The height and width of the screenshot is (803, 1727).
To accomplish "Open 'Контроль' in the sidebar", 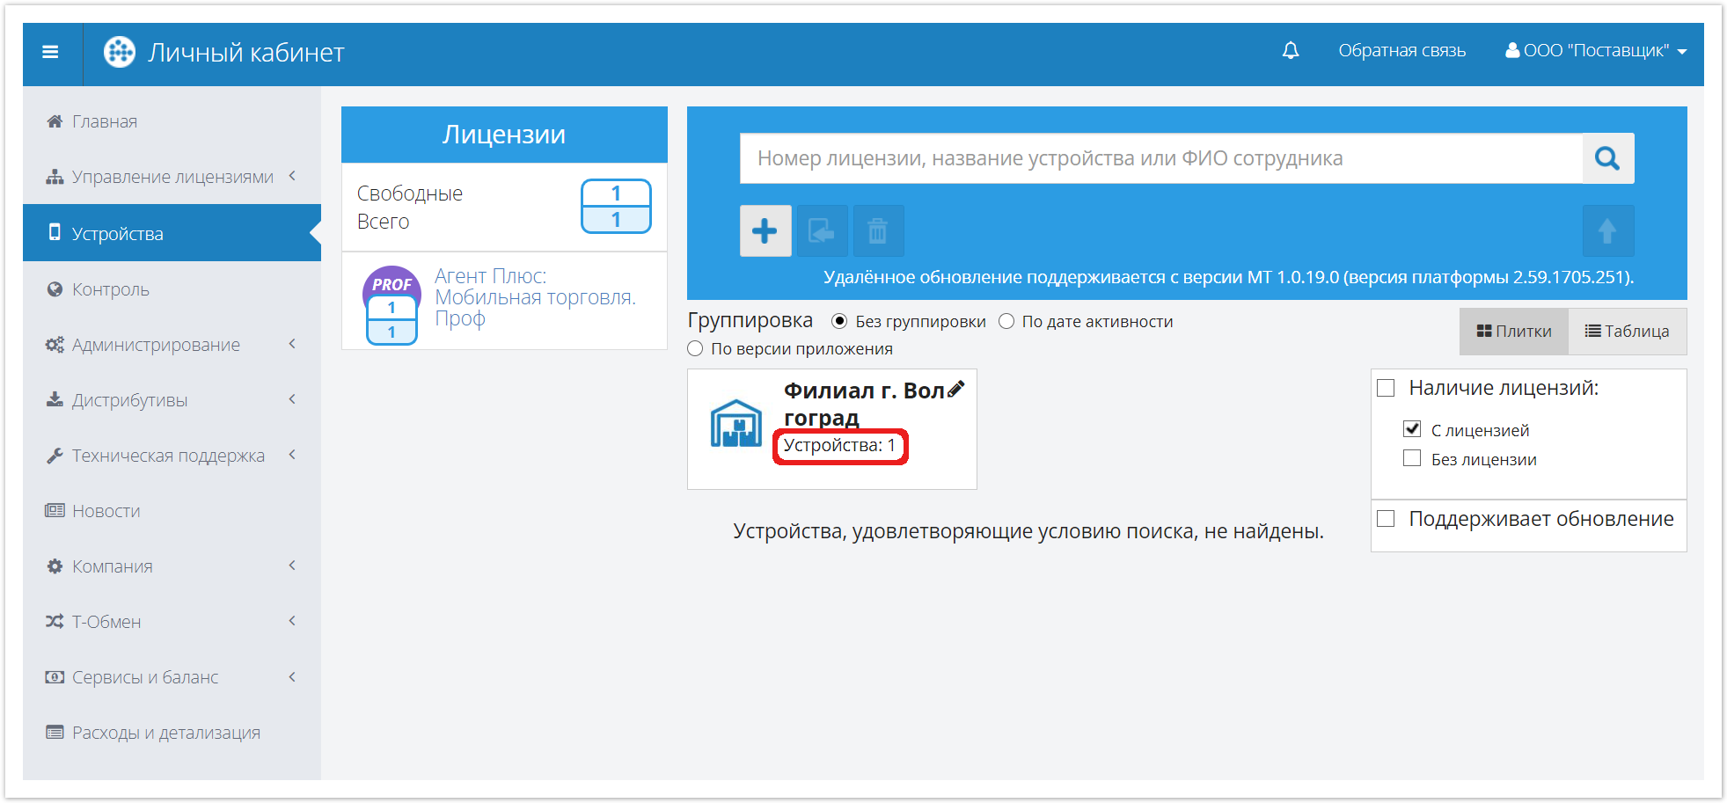I will (x=111, y=289).
